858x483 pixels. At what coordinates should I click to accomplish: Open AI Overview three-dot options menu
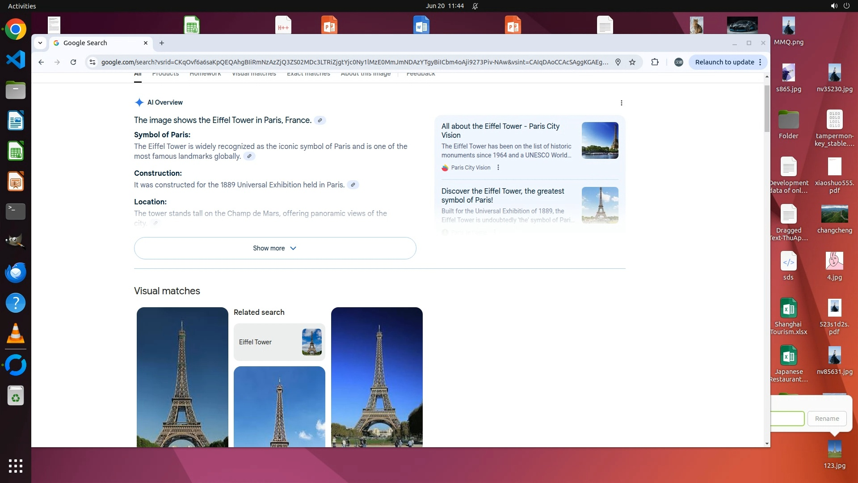621,103
